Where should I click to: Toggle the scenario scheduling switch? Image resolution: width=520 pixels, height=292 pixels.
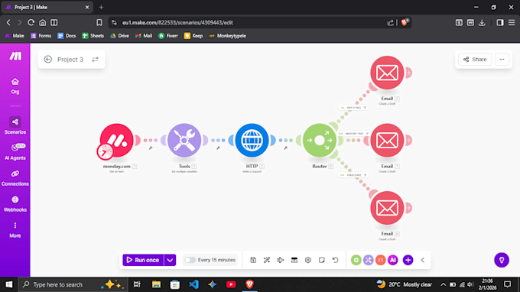click(190, 260)
